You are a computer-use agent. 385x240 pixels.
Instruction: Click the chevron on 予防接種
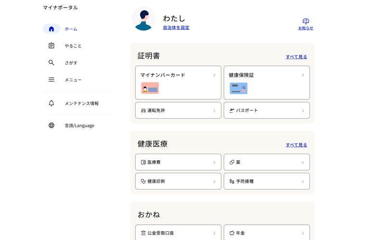click(x=303, y=181)
